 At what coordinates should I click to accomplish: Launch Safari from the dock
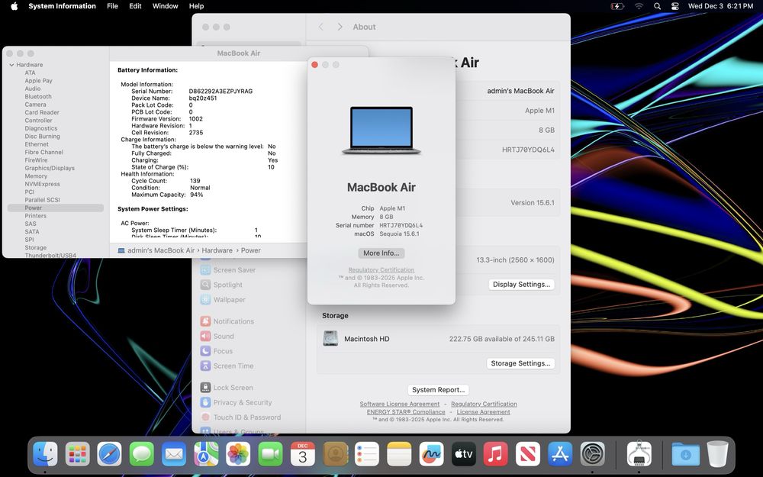pos(109,454)
